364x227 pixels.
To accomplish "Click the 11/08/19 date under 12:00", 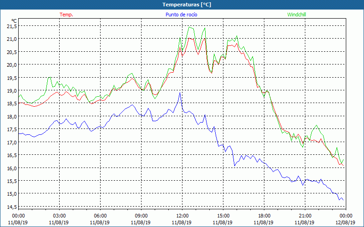I will [182, 222].
